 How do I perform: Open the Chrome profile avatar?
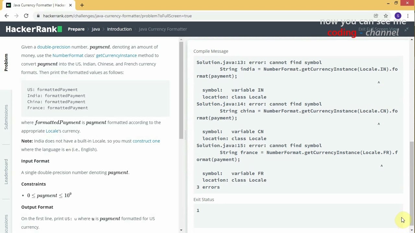coord(398,16)
